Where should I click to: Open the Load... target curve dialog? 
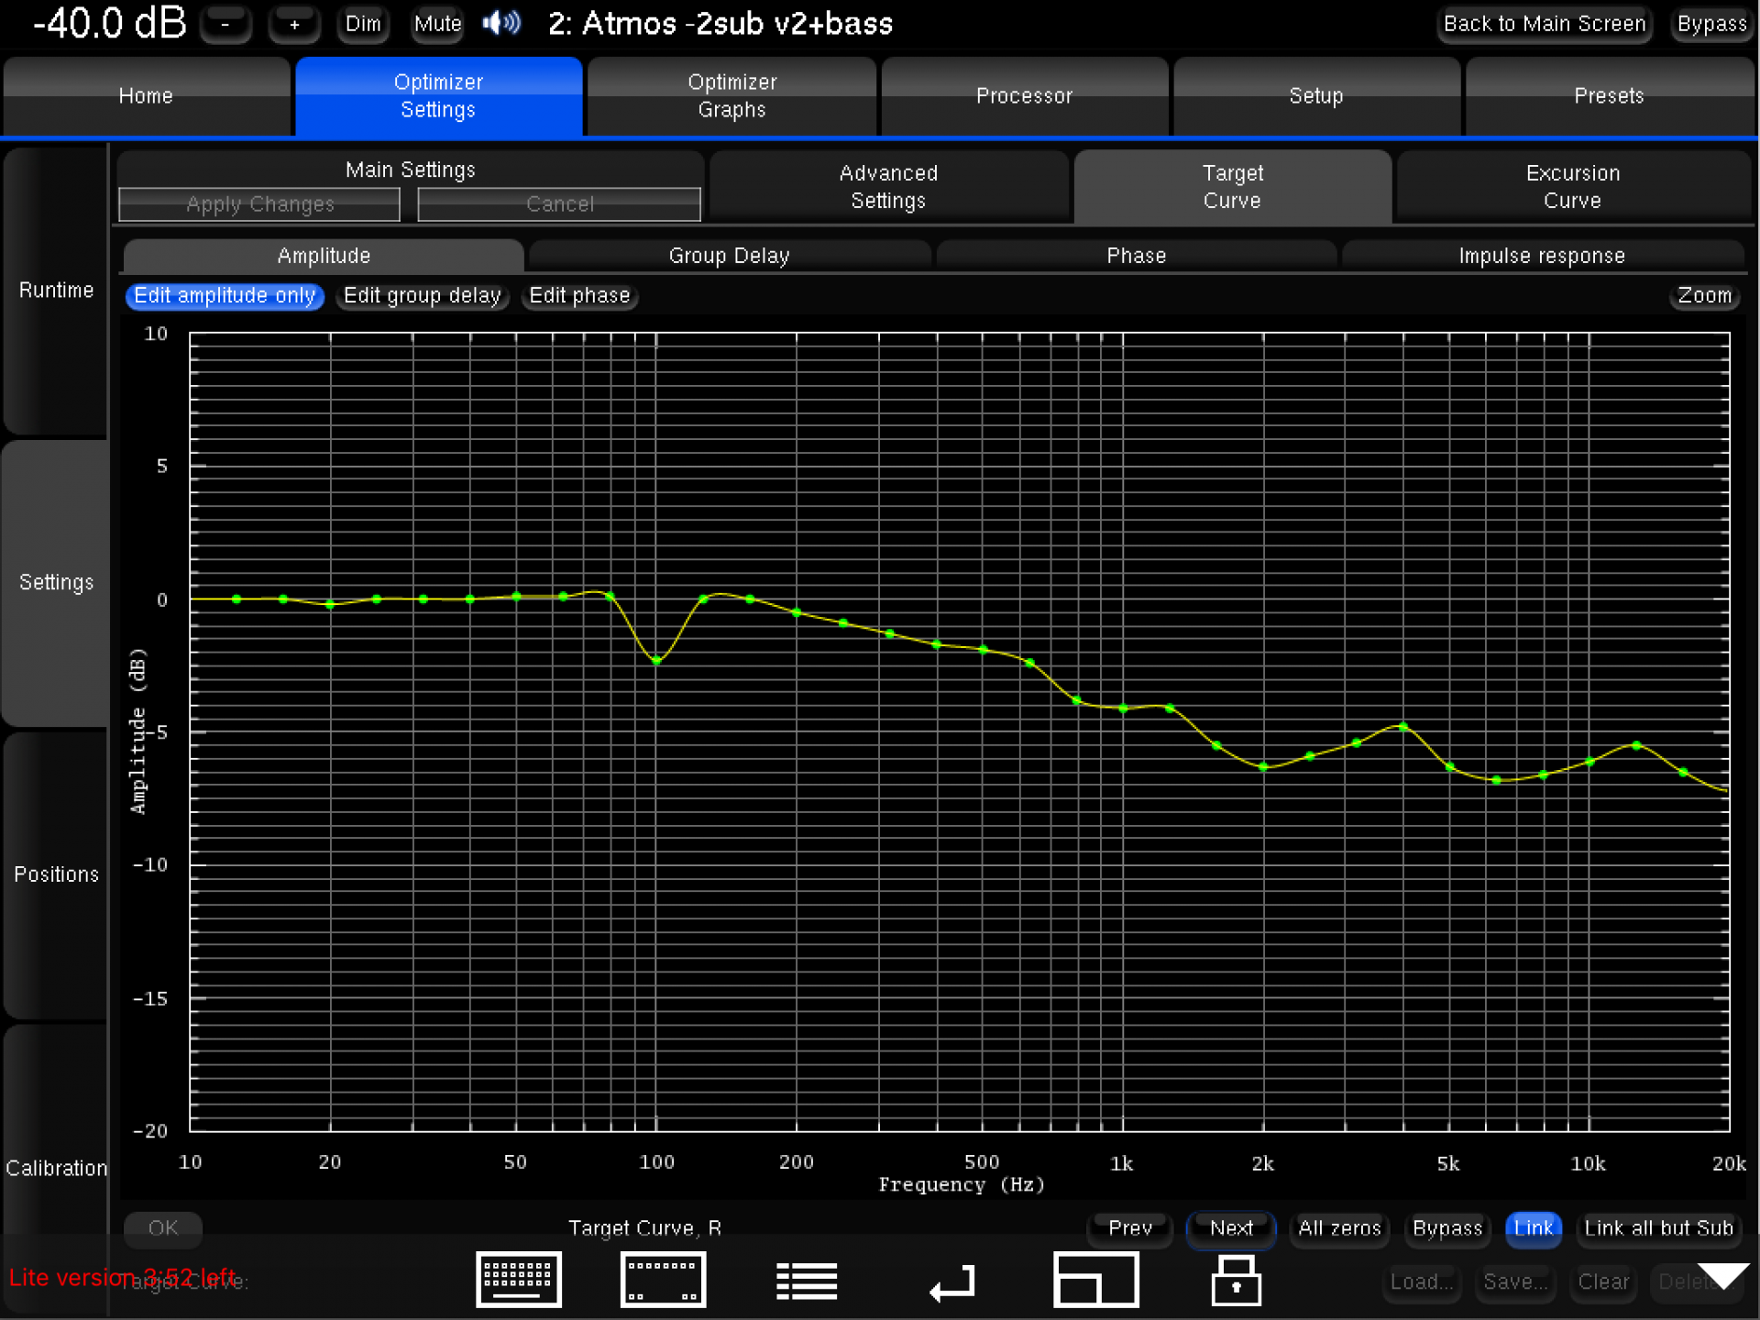1421,1281
